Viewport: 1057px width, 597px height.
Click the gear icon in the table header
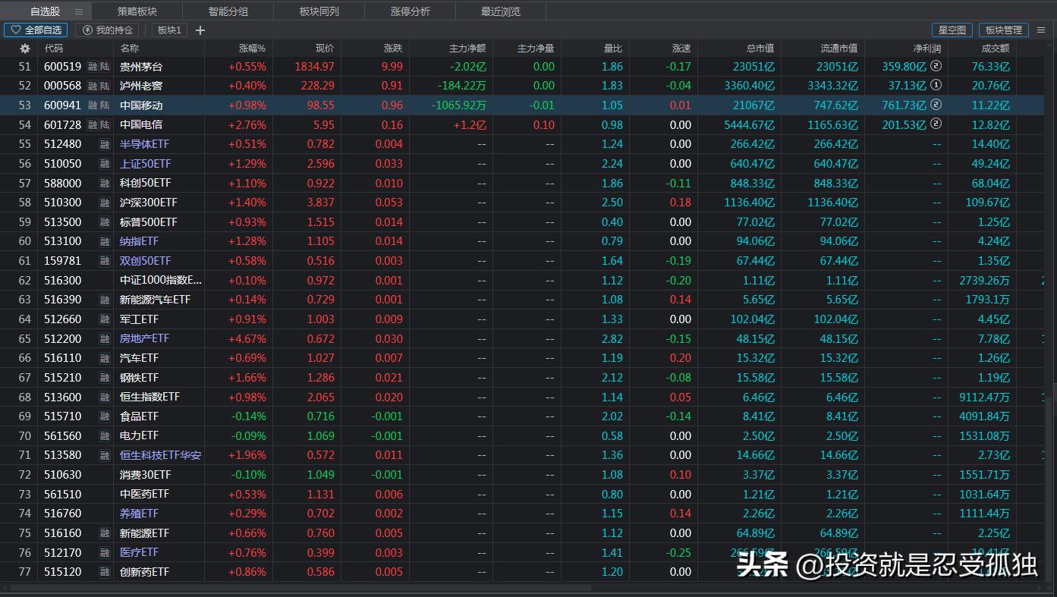pos(24,48)
